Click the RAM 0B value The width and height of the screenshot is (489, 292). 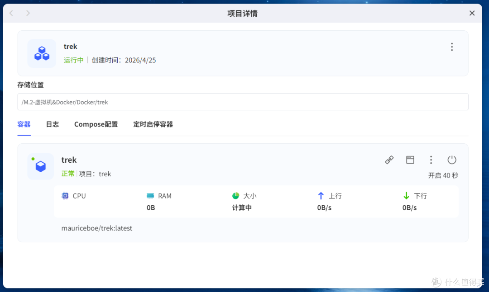click(x=151, y=207)
